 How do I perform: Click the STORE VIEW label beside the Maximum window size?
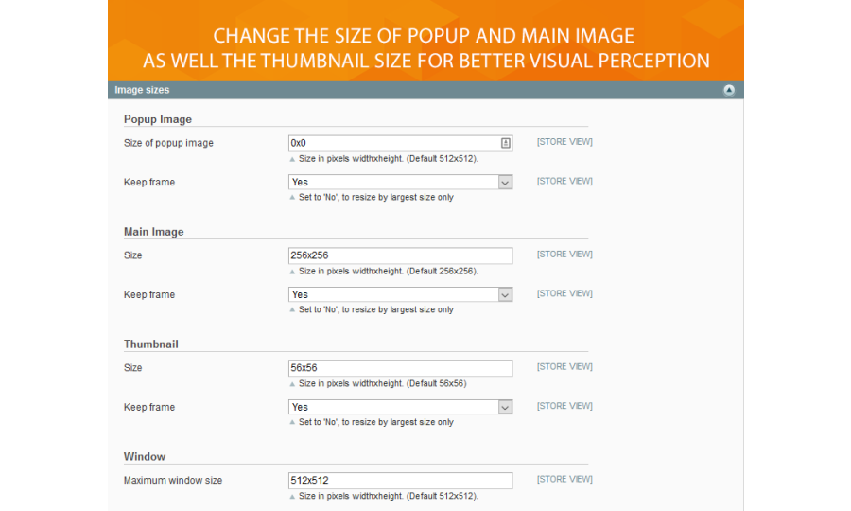click(564, 479)
